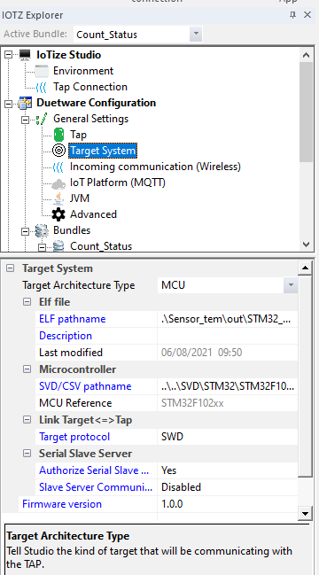Click the Incoming communication (Wireless) icon
Image resolution: width=319 pixels, height=575 pixels.
[x=58, y=167]
